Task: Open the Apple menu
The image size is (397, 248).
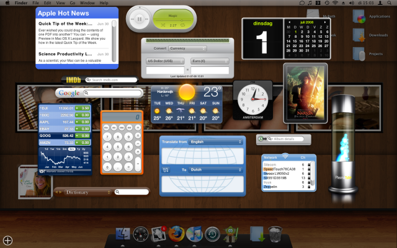Action: [x=7, y=2]
